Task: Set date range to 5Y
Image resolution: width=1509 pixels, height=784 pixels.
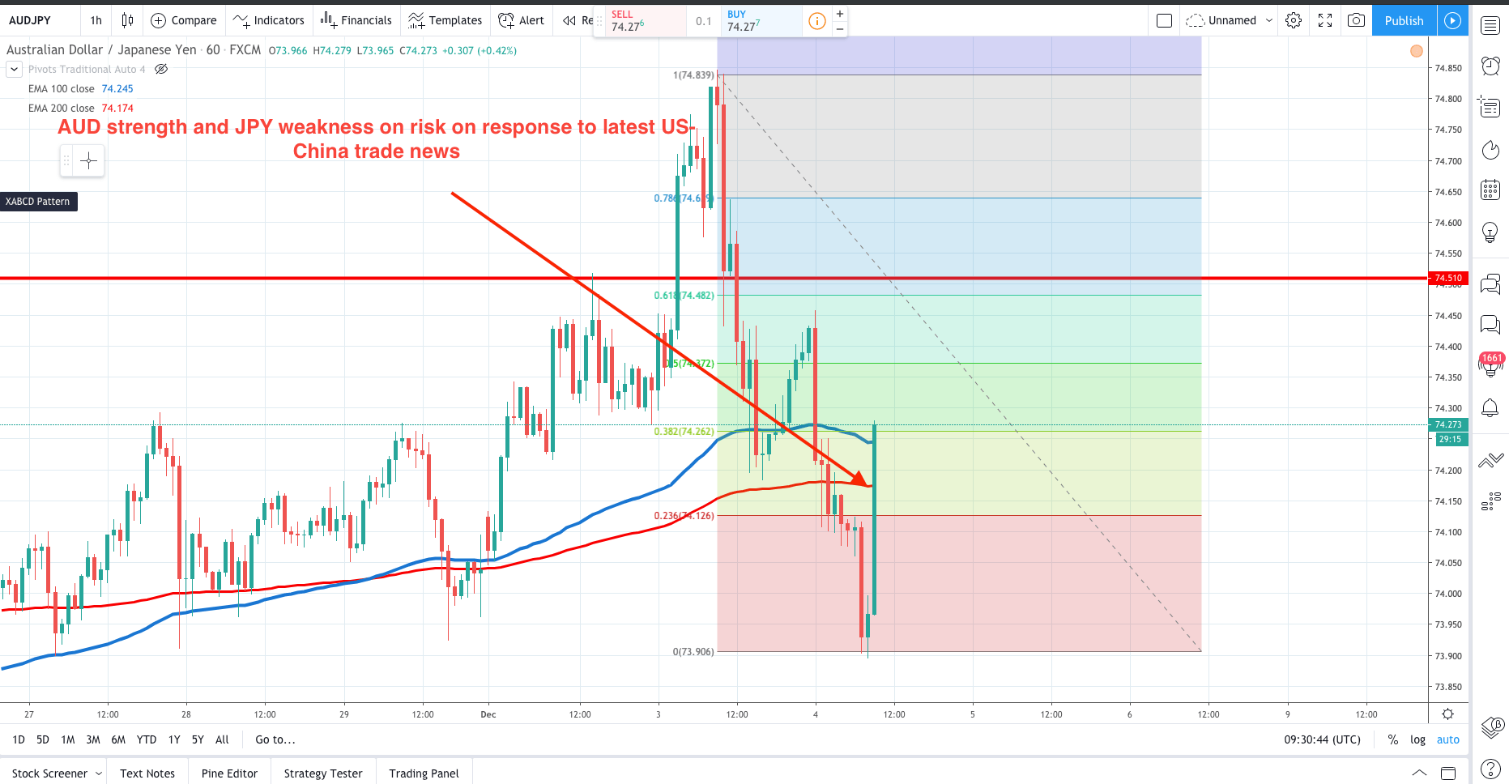Action: 198,739
